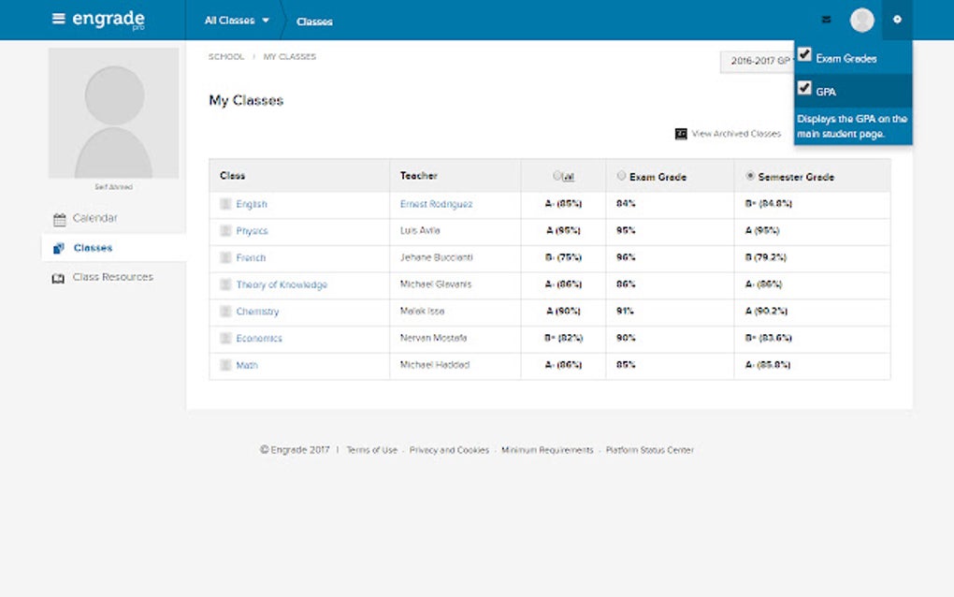The height and width of the screenshot is (597, 954).
Task: Select the Calendar sidebar icon
Action: tap(58, 217)
